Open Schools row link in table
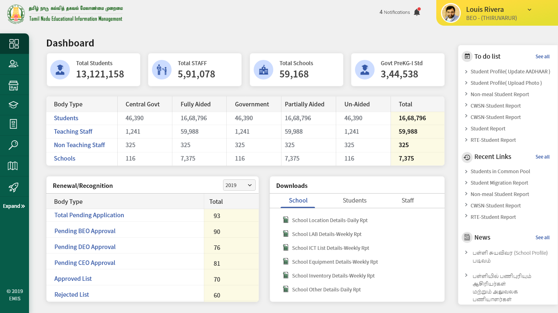This screenshot has height=313, width=558. pyautogui.click(x=65, y=159)
